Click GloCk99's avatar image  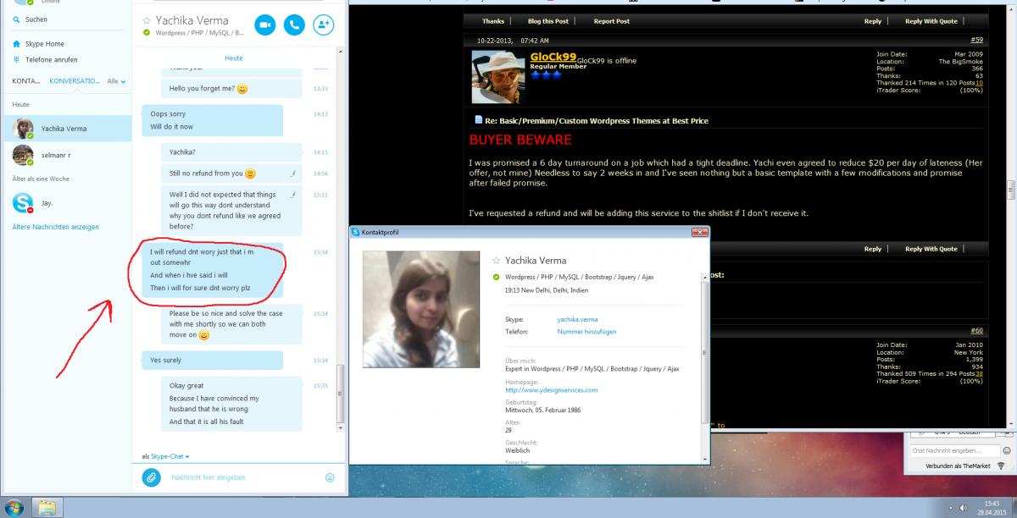point(498,77)
